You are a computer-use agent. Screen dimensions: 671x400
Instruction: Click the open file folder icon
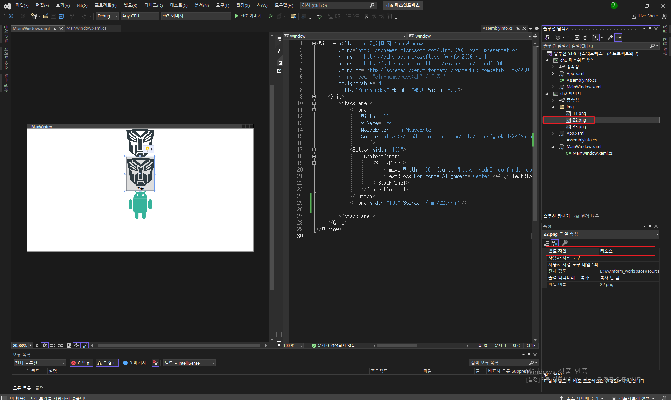pos(45,16)
